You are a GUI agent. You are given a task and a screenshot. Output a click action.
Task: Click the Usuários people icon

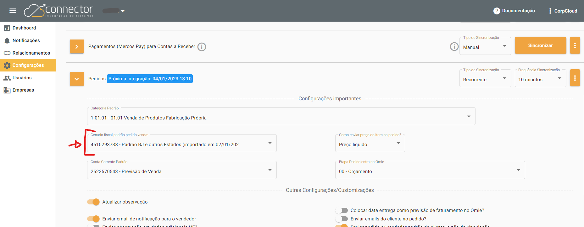point(7,78)
